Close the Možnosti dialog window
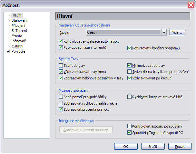Viewport: 196px width, 154px height. 191,5
